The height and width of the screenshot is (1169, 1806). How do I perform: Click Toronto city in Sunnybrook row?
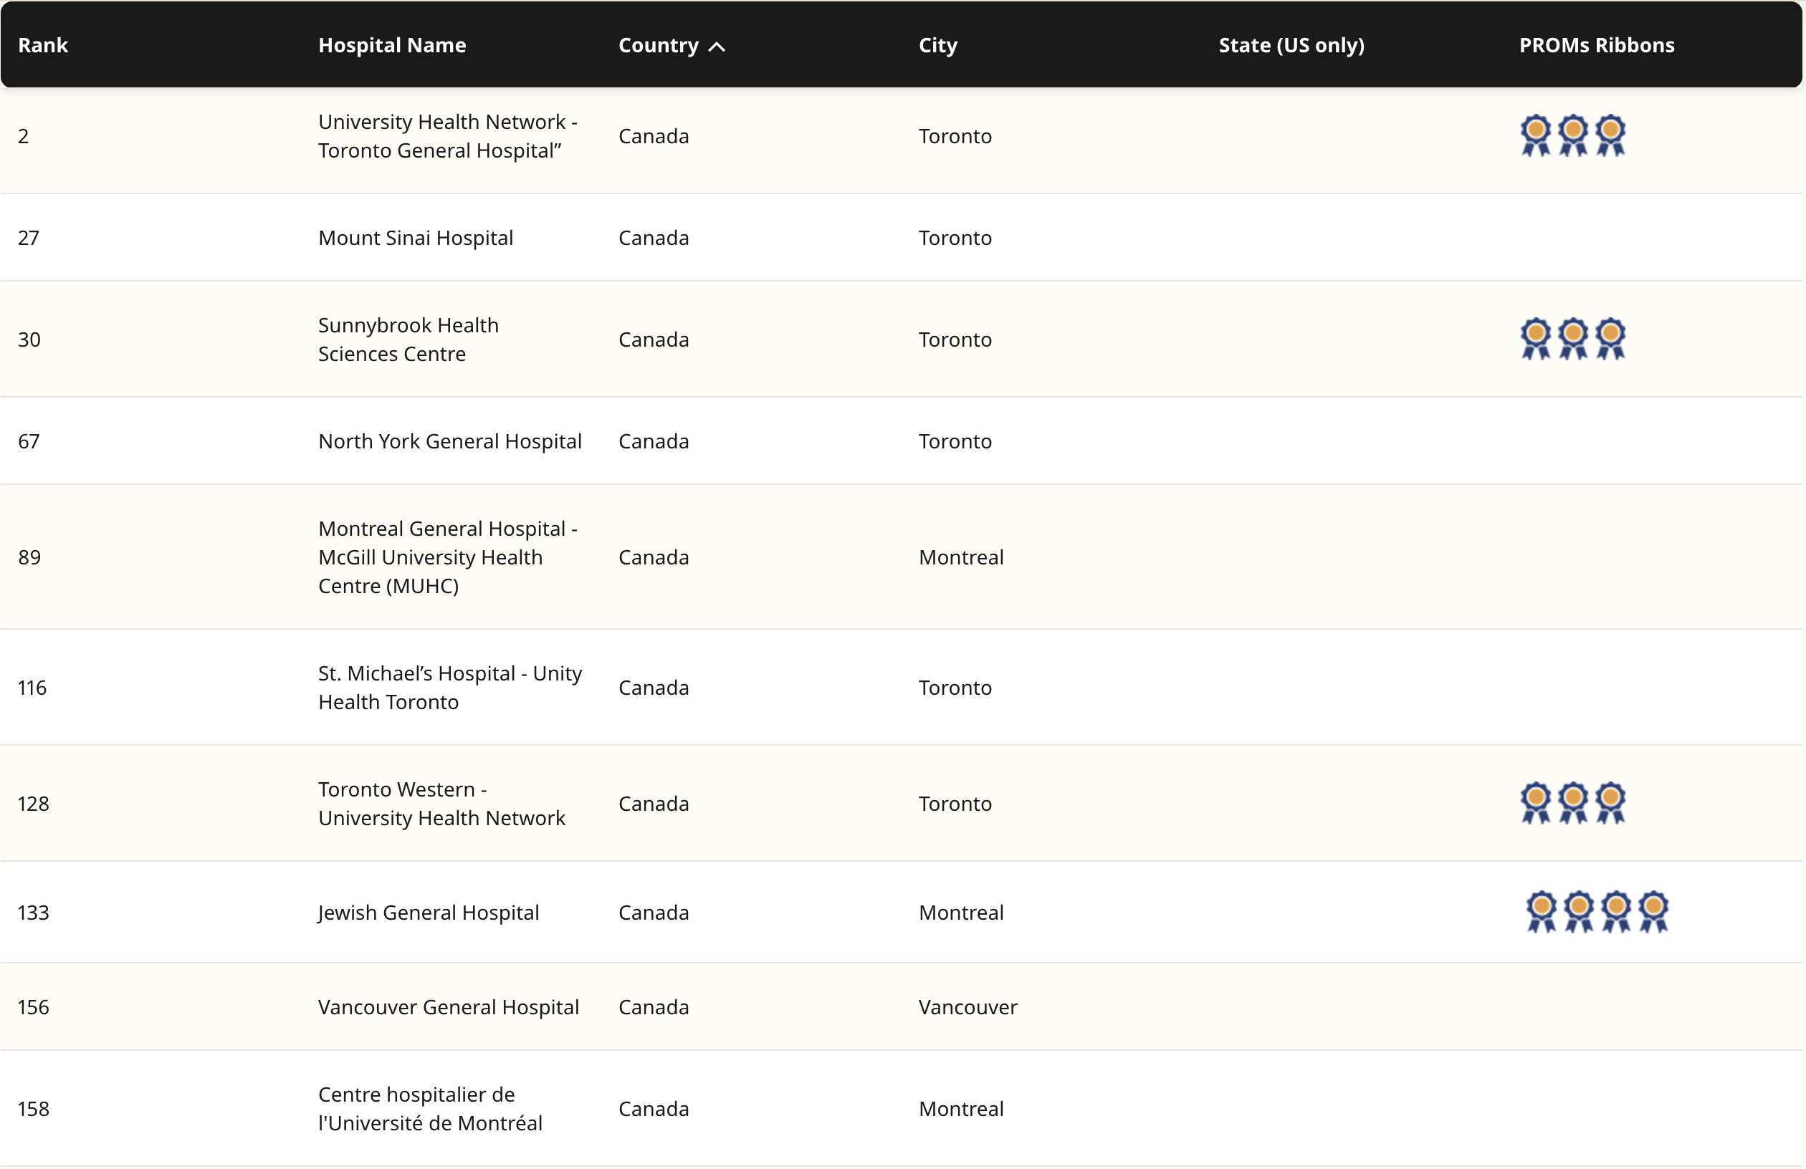(955, 339)
